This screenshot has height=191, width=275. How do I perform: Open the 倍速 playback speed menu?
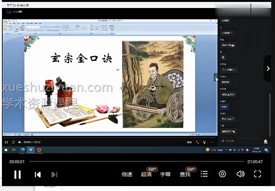(127, 174)
